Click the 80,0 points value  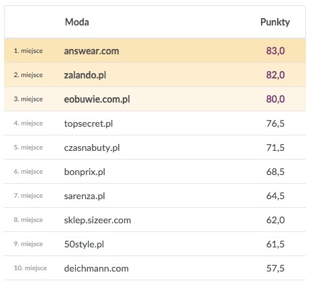click(x=275, y=99)
